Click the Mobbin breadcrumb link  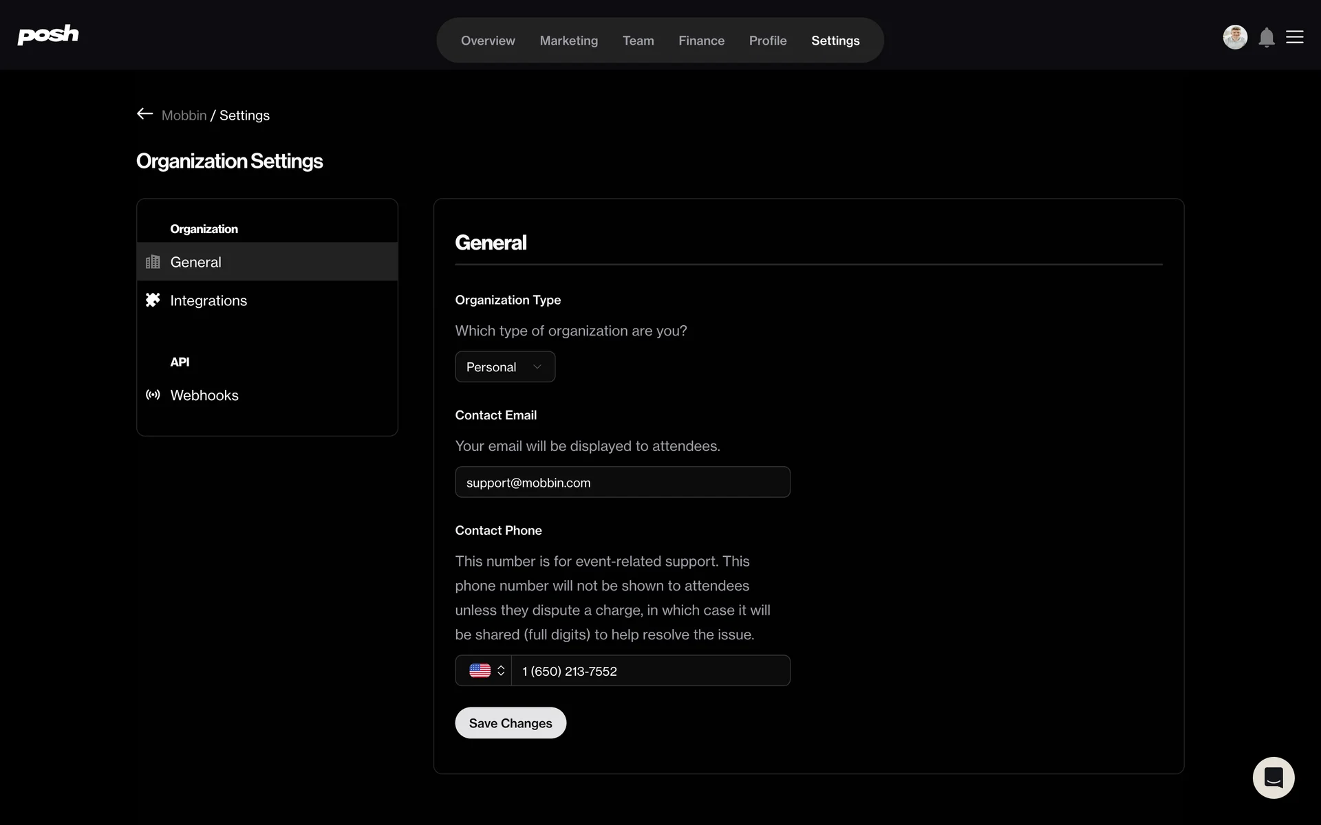(184, 115)
